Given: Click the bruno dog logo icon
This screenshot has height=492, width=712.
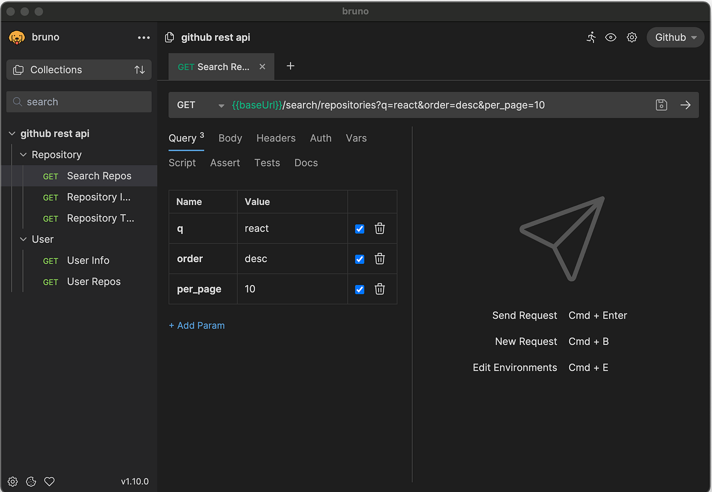Looking at the screenshot, I should click(x=17, y=37).
